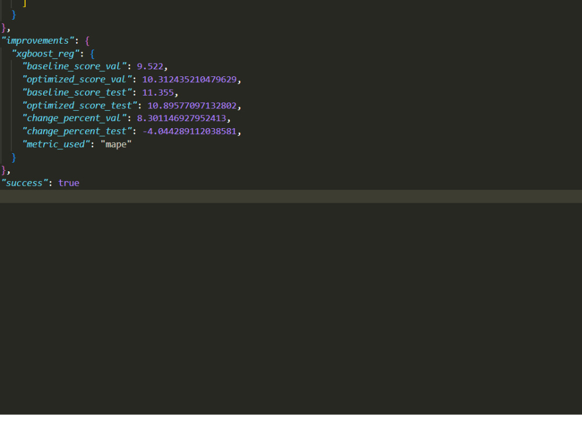This screenshot has height=437, width=582.
Task: Click the closing brace above "success"
Action: (x=3, y=171)
